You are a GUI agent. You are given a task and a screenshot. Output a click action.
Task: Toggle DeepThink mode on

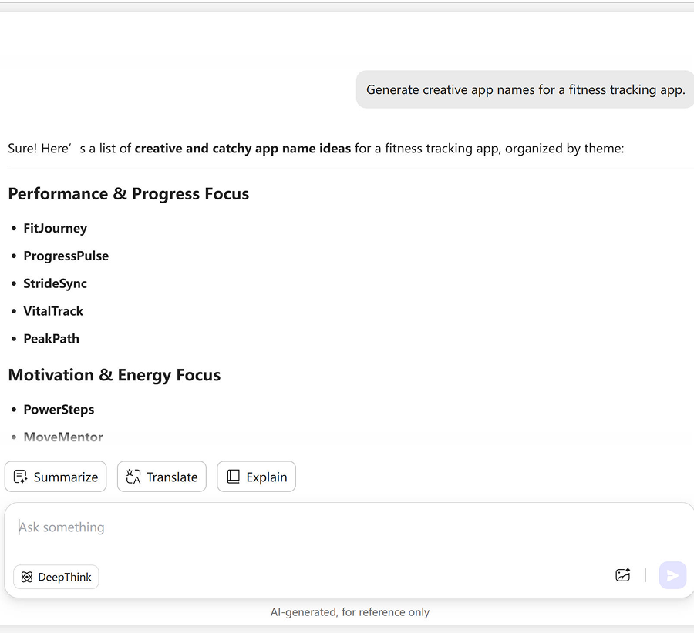coord(56,577)
